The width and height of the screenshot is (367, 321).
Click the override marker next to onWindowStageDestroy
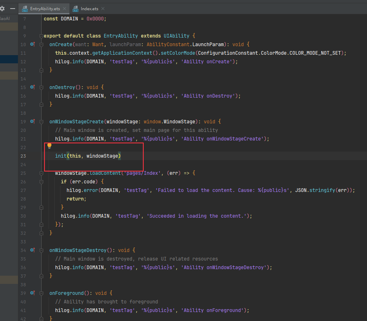tap(33, 250)
